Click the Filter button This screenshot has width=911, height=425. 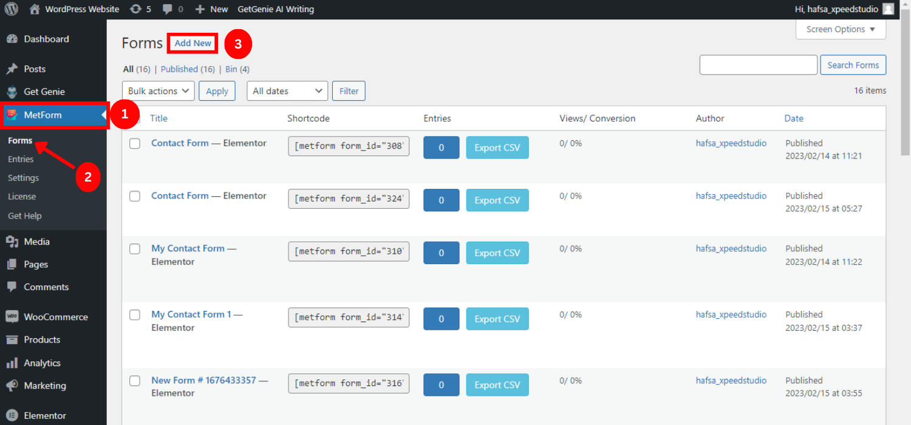click(349, 91)
